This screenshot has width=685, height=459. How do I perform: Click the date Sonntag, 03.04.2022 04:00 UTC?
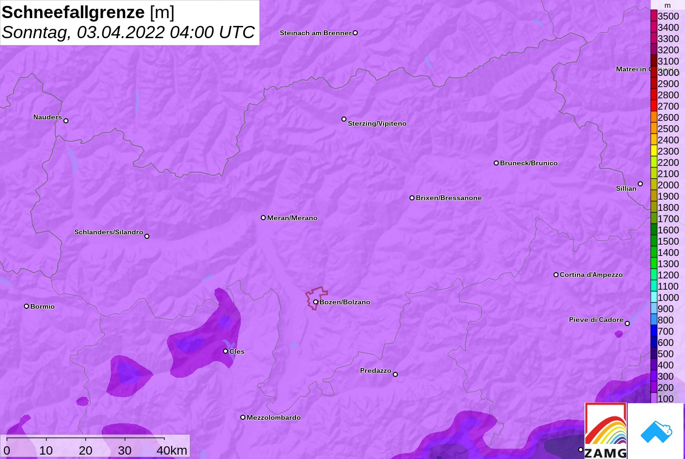(x=128, y=32)
